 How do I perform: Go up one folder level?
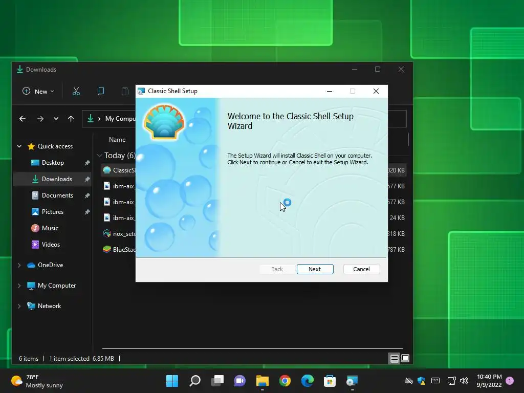tap(71, 119)
